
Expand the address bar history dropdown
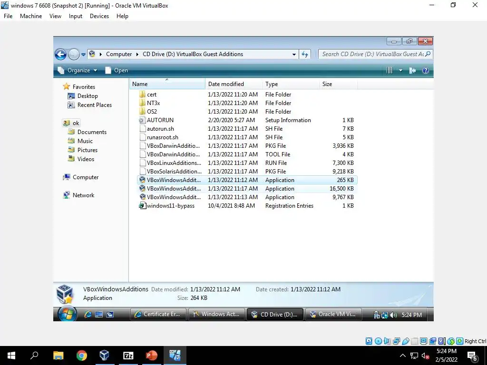coord(294,54)
